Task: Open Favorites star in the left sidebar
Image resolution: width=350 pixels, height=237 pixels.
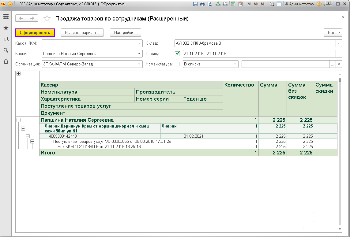Action: pyautogui.click(x=6, y=28)
